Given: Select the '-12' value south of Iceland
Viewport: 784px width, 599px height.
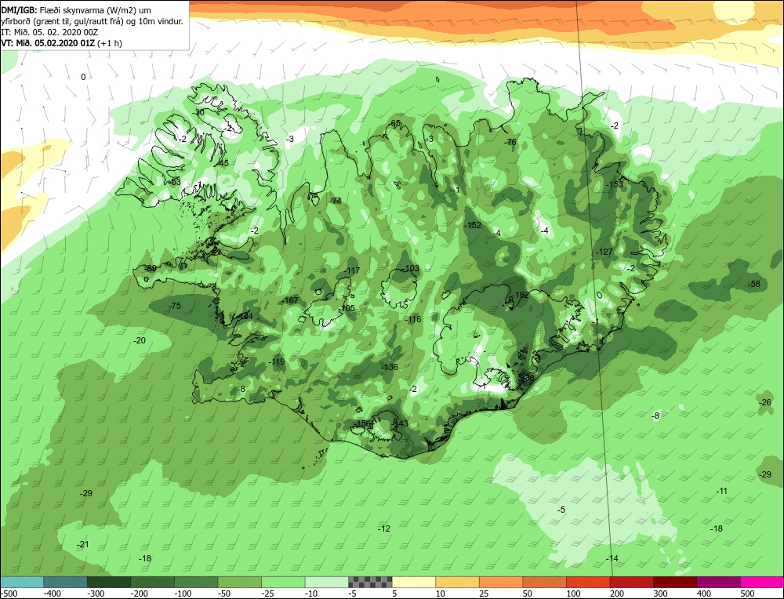Looking at the screenshot, I should [384, 528].
